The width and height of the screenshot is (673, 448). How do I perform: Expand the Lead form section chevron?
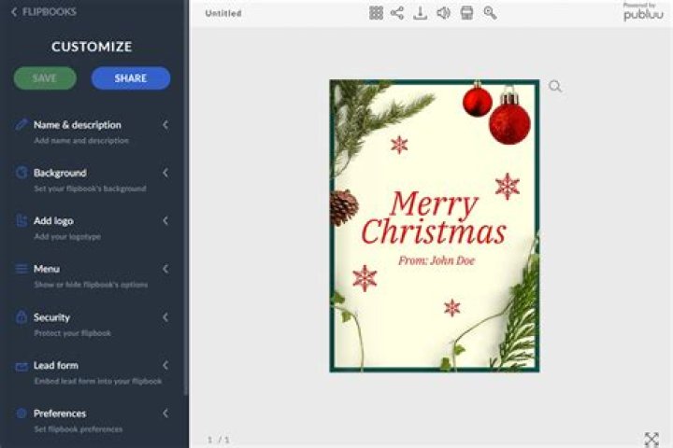[x=165, y=366]
